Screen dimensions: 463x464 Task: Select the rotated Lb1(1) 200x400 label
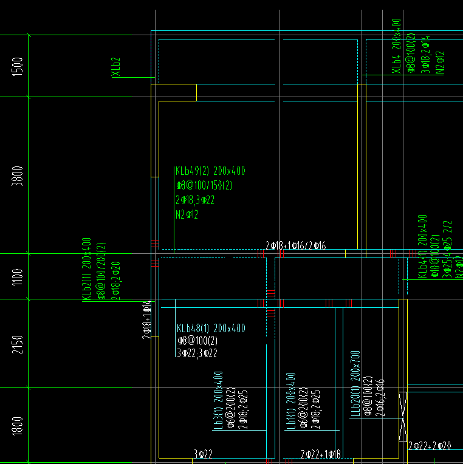coord(290,401)
